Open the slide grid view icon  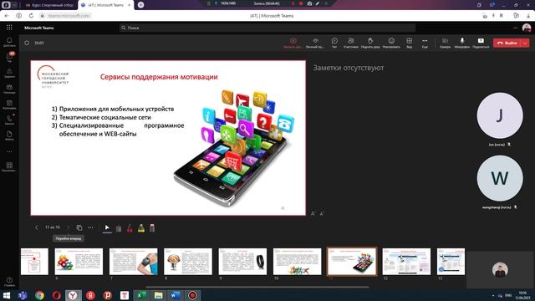[x=79, y=227]
